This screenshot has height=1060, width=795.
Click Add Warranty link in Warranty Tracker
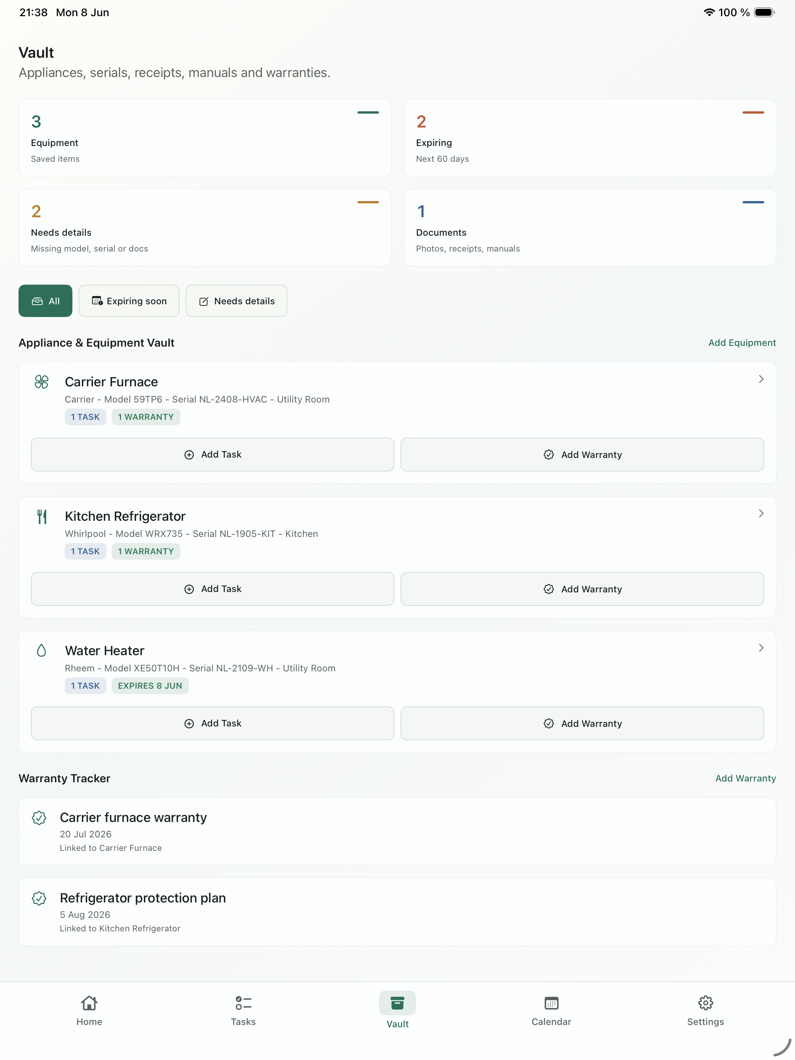coord(746,778)
